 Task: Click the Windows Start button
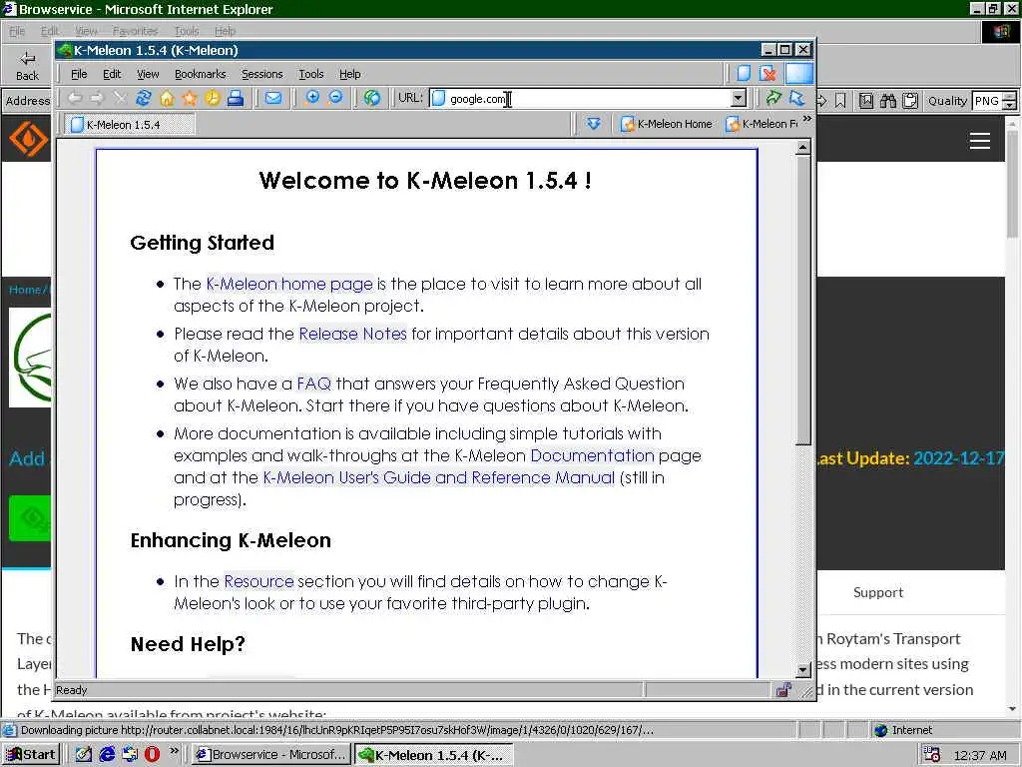coord(31,755)
